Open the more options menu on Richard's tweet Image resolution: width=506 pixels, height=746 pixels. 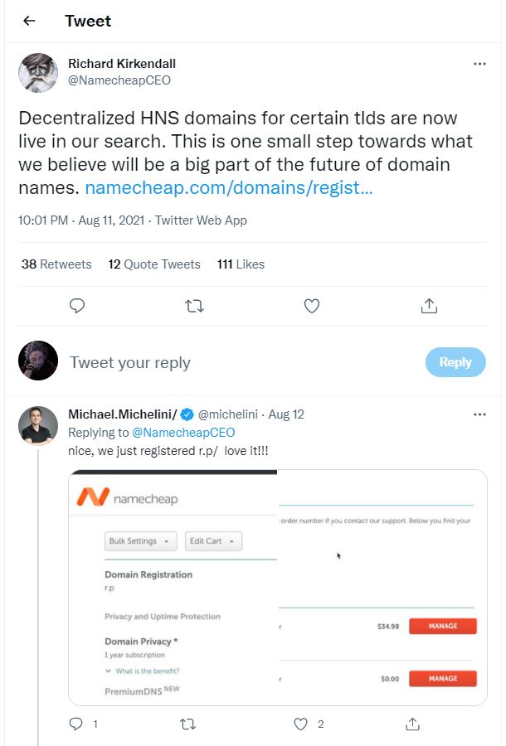tap(479, 63)
